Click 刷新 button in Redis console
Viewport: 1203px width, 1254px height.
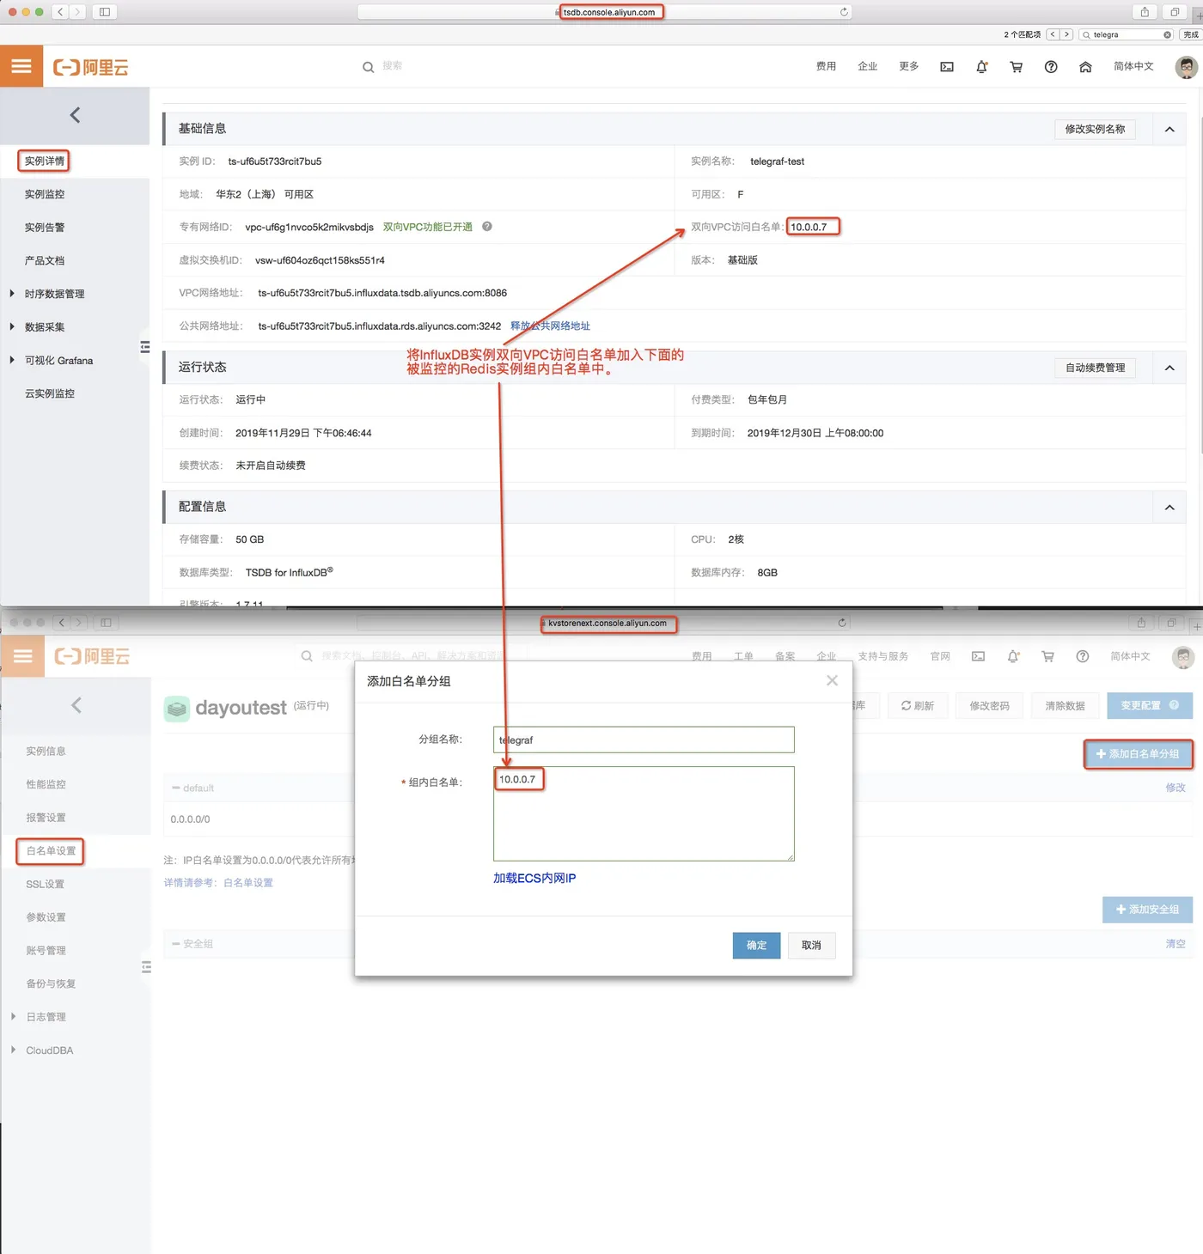(917, 705)
